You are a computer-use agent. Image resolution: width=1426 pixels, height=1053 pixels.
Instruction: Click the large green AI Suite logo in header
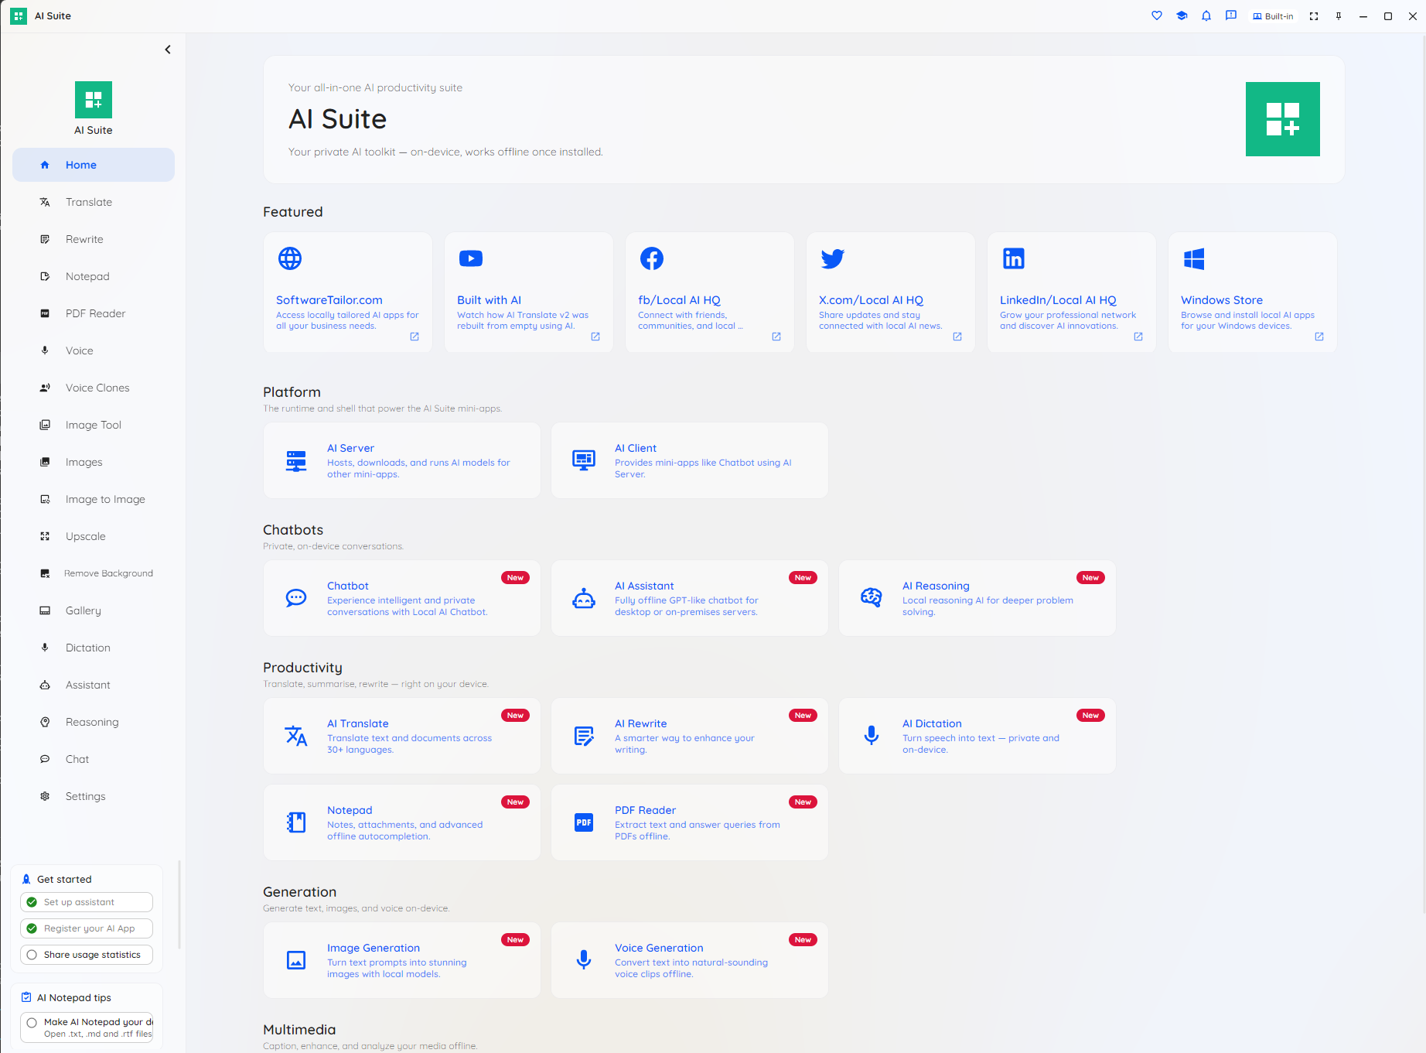click(1283, 119)
